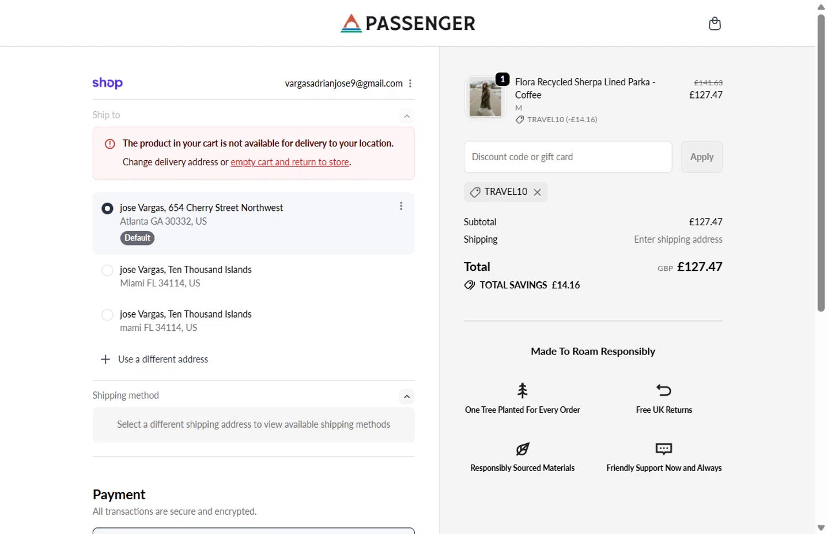Collapse the Shipping method section
The height and width of the screenshot is (534, 827).
point(406,396)
